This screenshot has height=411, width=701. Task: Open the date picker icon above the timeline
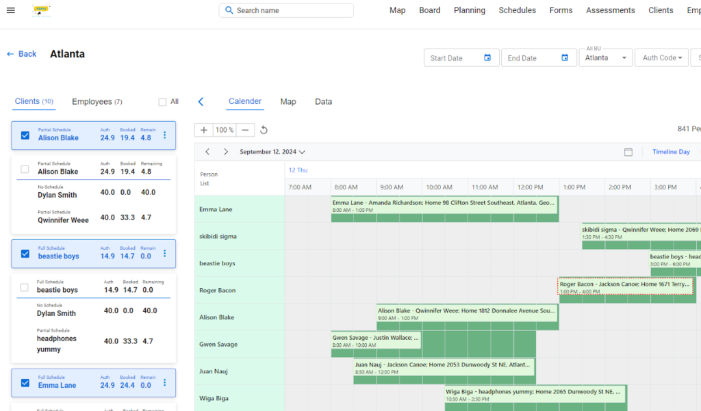pos(628,152)
